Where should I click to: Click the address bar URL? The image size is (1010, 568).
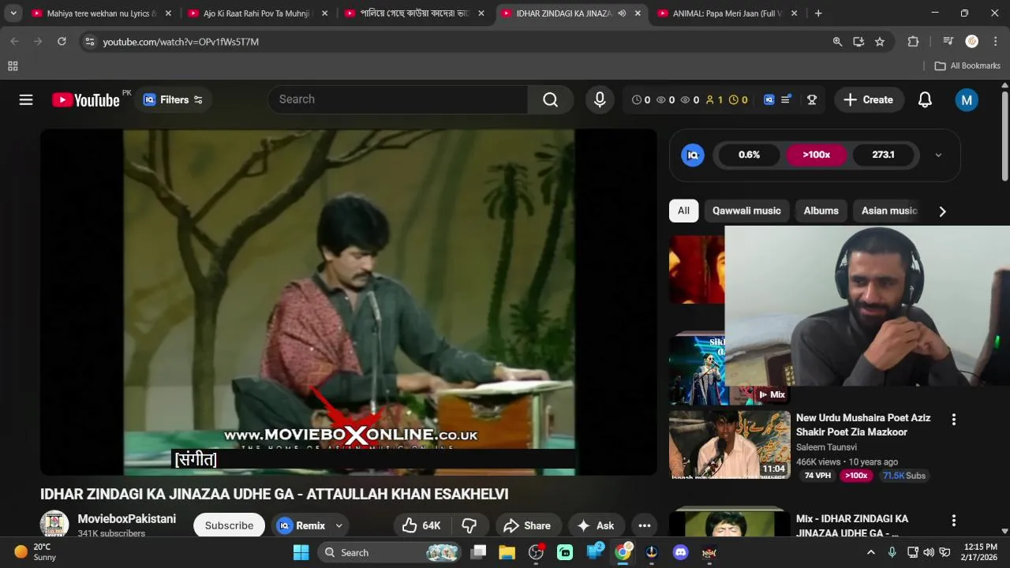point(181,42)
